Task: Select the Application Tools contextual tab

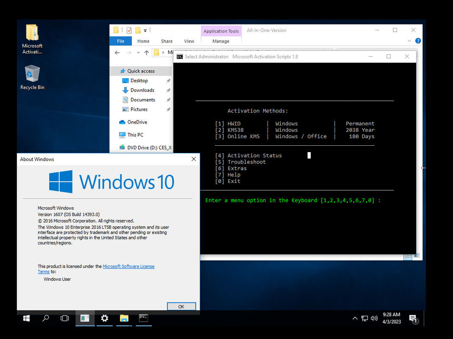Action: (x=221, y=31)
